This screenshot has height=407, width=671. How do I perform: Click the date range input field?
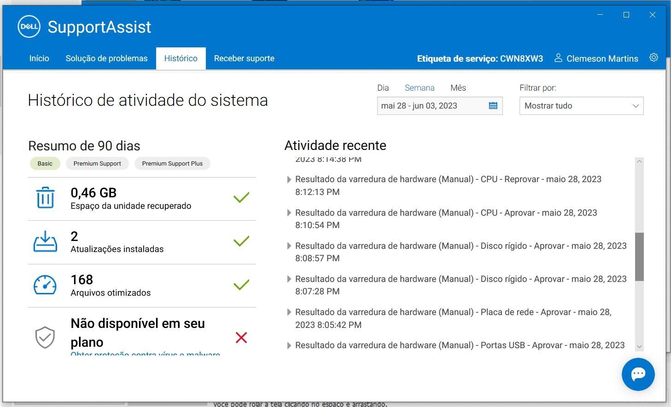coord(440,106)
